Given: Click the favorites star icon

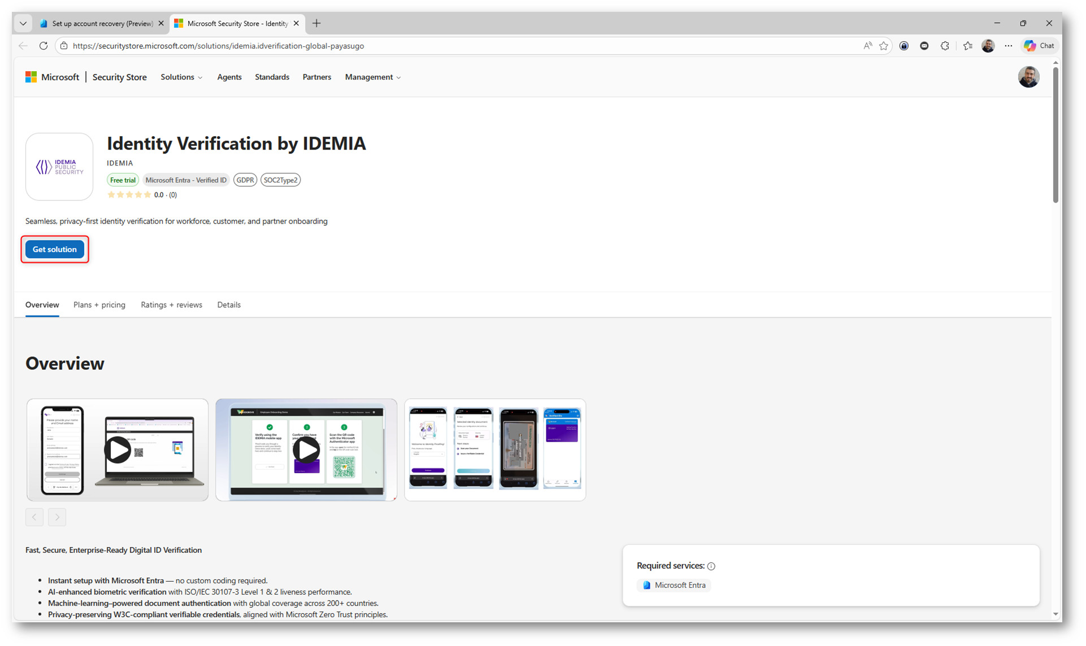Looking at the screenshot, I should coord(884,46).
